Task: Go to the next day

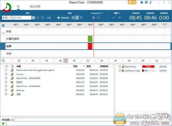Action: (x=42, y=18)
